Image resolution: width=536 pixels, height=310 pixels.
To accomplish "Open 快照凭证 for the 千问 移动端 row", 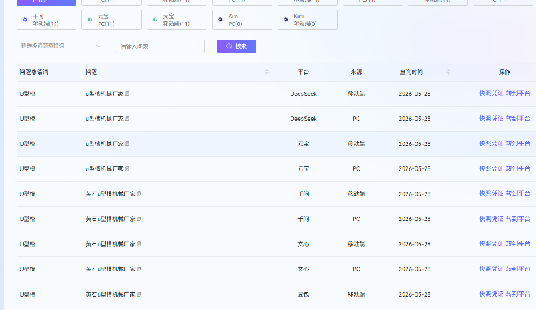I will 491,193.
